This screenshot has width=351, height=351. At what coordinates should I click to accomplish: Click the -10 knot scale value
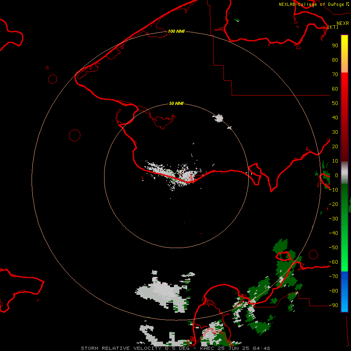tap(333, 190)
